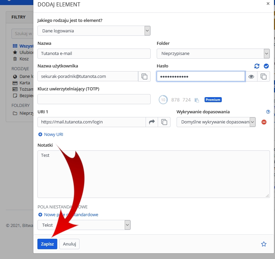The width and height of the screenshot is (275, 259).
Task: Copy the password to clipboard
Action: 264,77
